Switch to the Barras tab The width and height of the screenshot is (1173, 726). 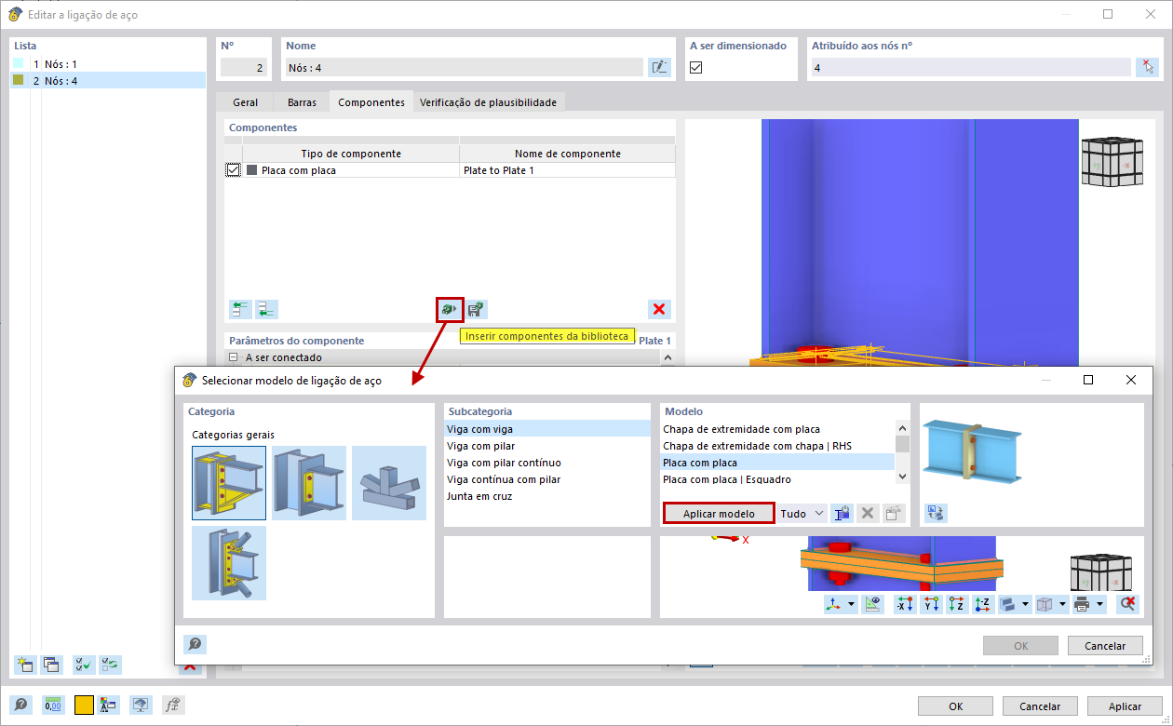click(x=302, y=102)
